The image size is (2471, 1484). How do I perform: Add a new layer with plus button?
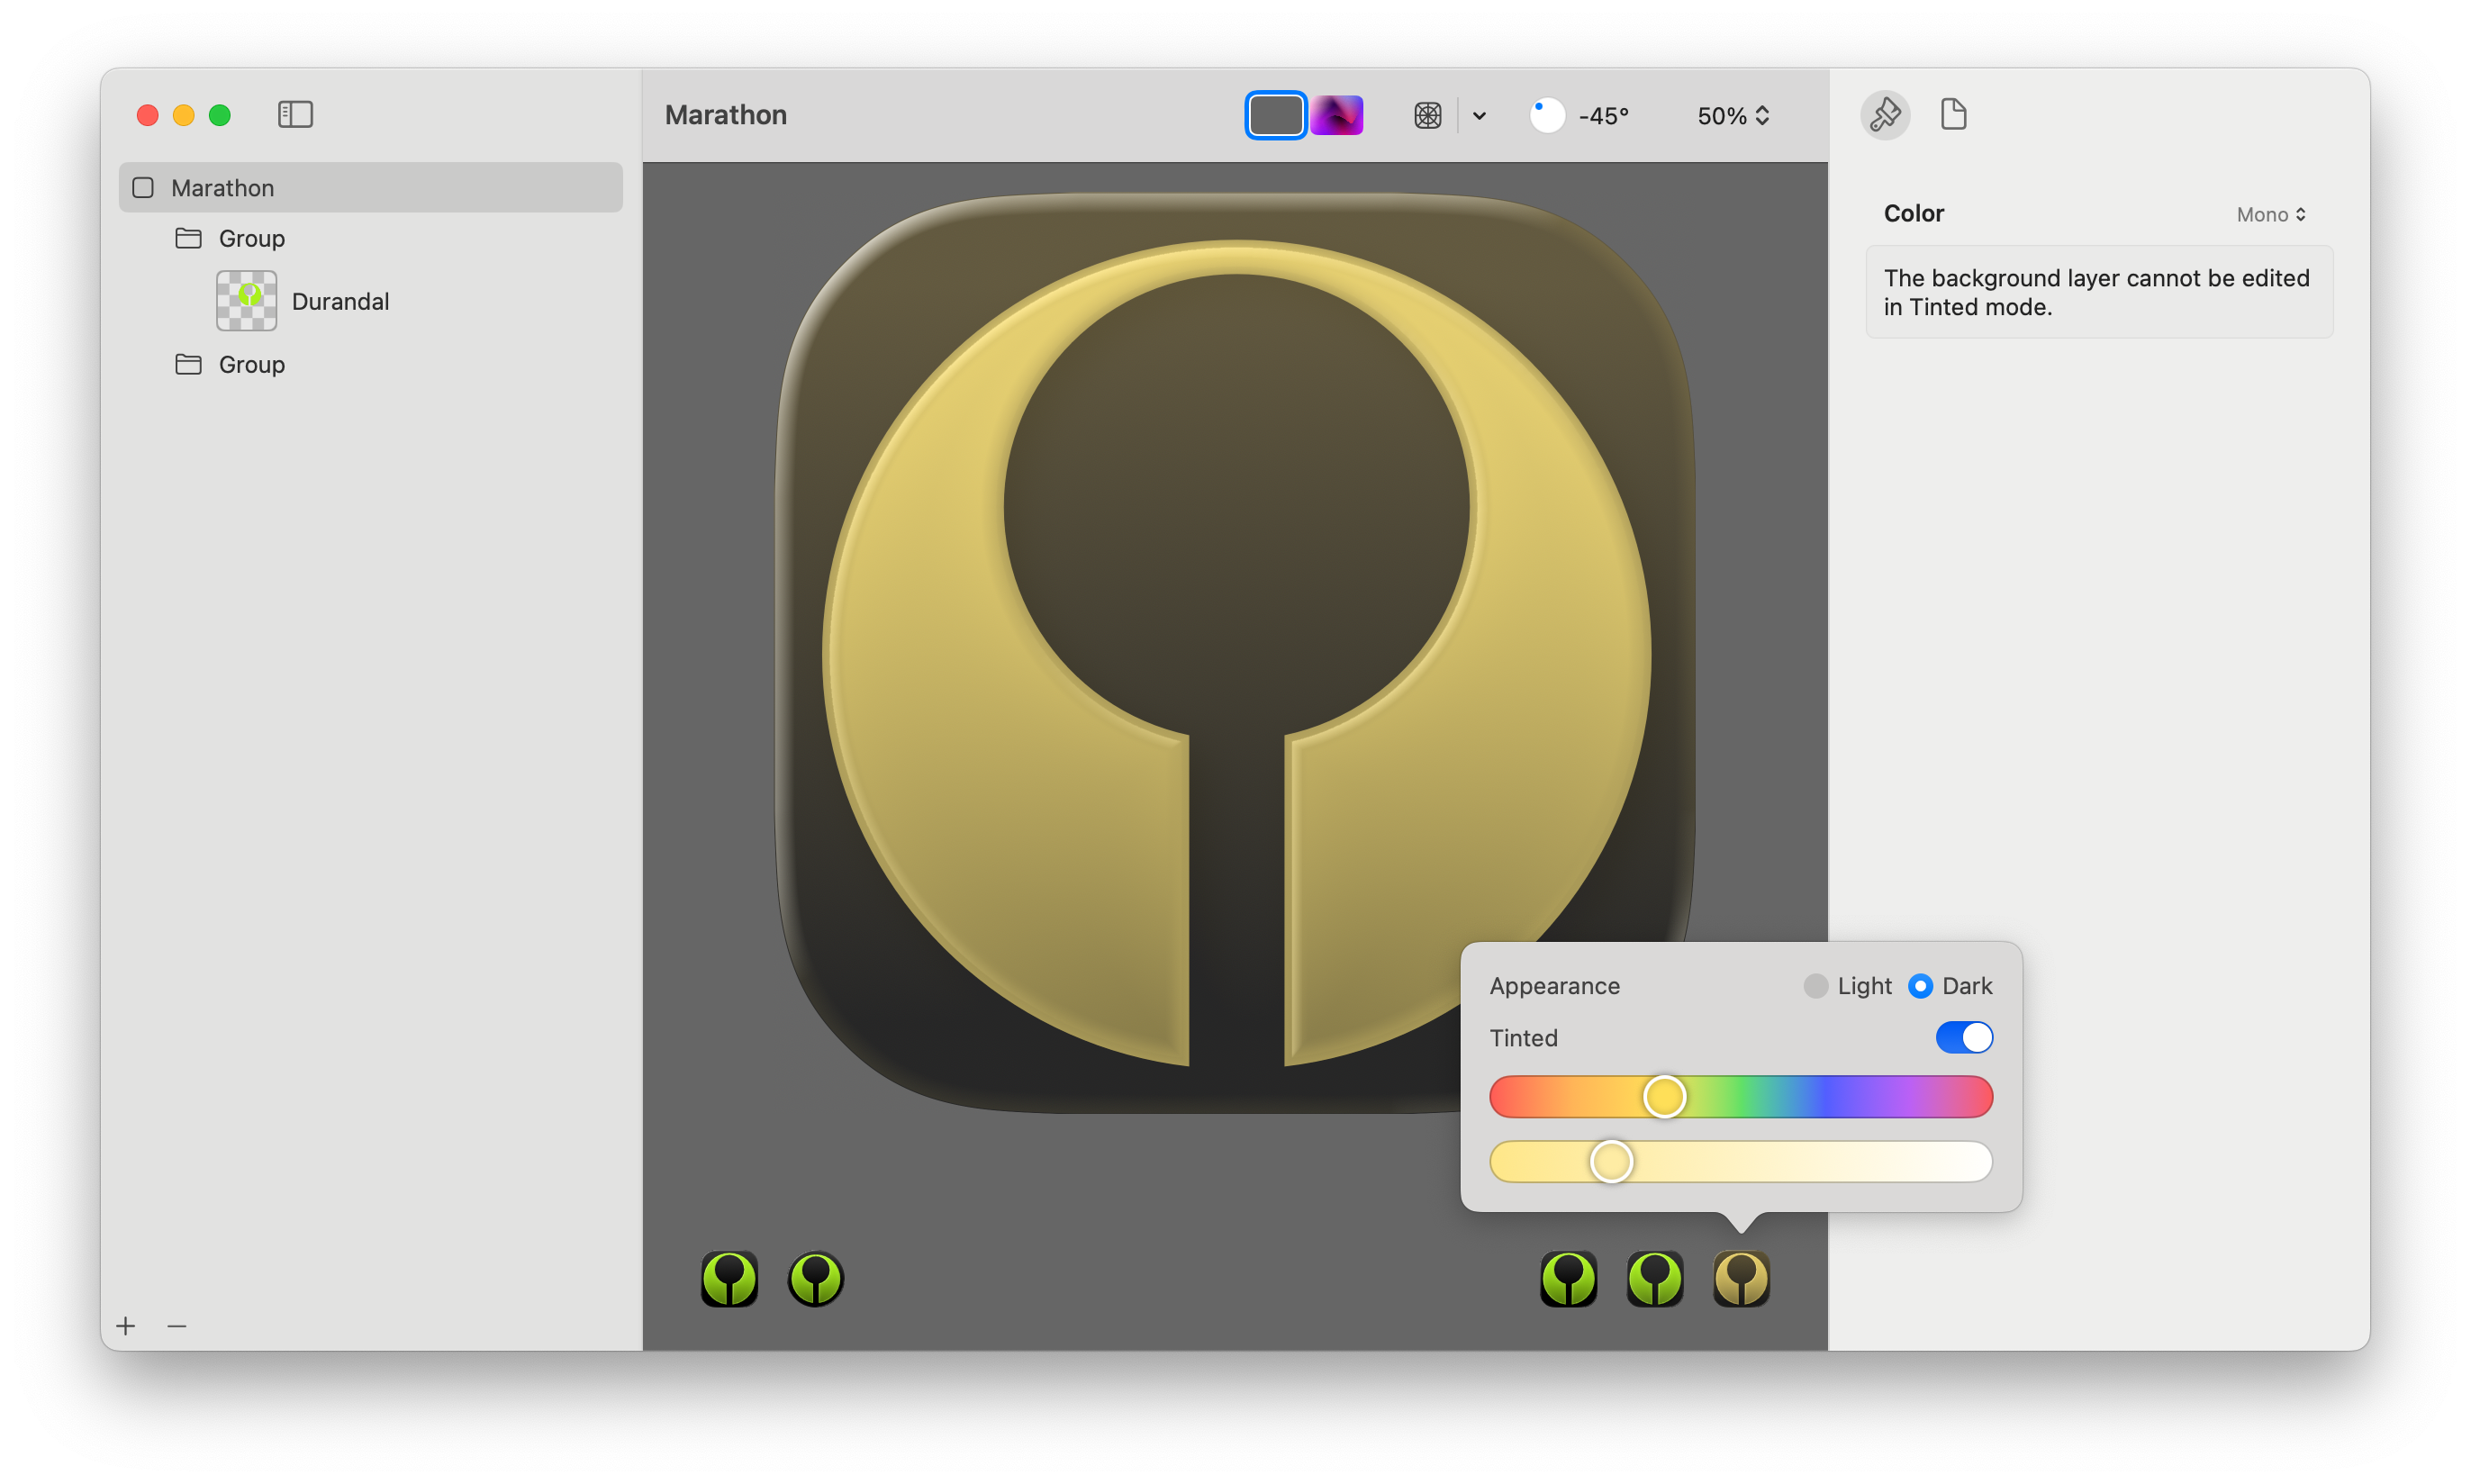point(125,1325)
